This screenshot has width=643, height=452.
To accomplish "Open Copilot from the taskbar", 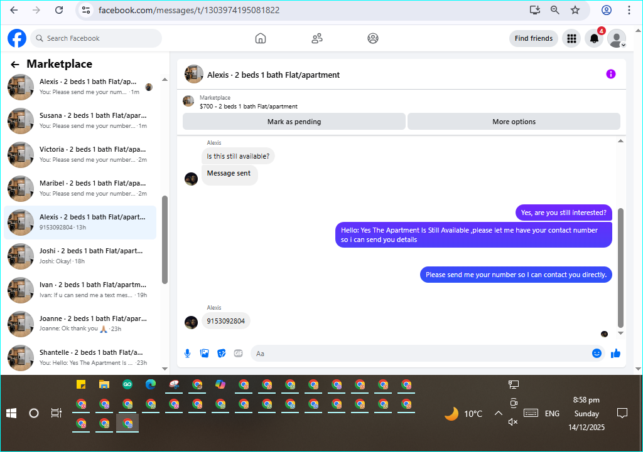I will [x=220, y=384].
